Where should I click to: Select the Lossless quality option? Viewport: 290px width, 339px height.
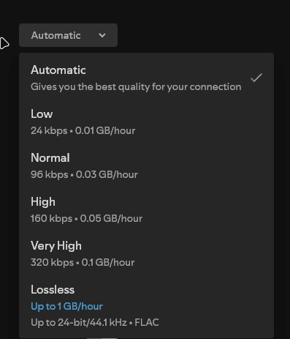pos(146,306)
